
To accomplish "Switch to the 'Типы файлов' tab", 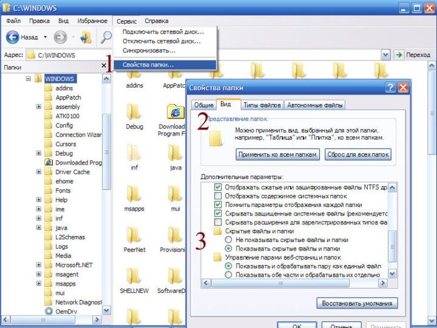I will point(262,105).
